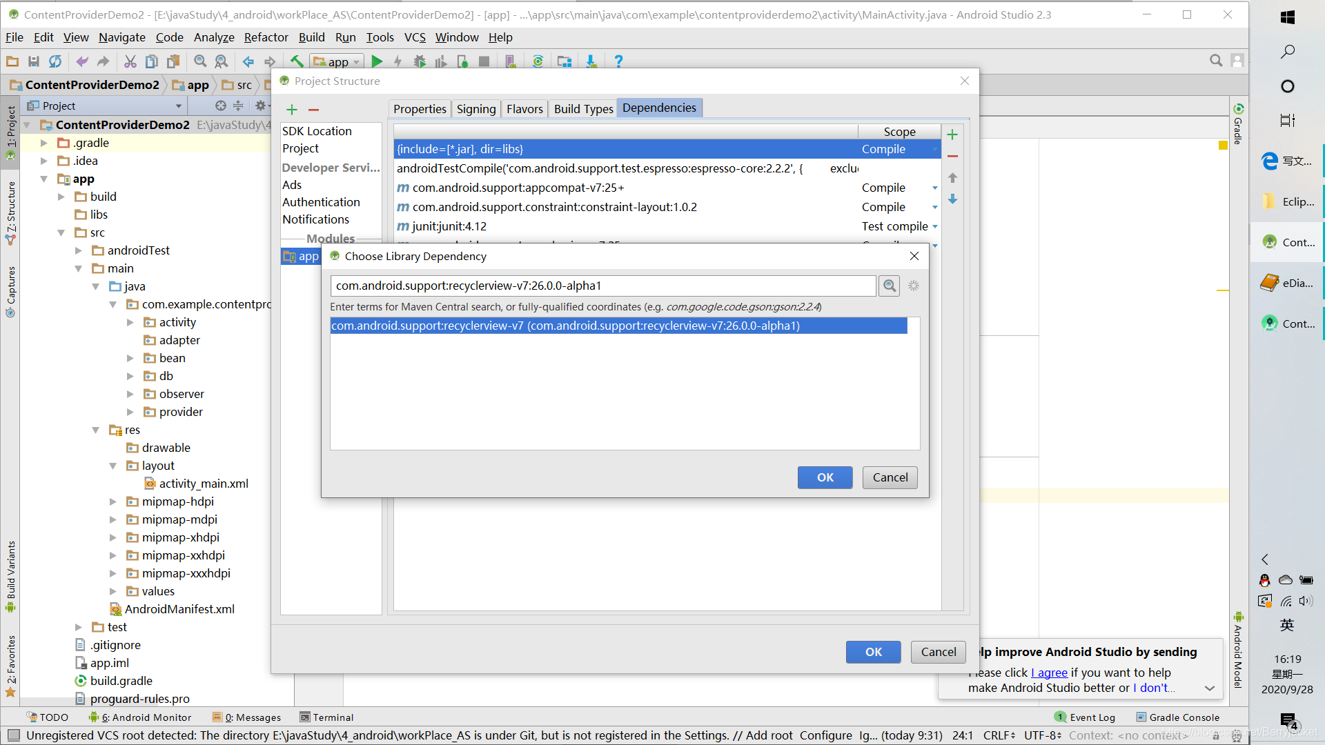Open Gradle Console tool window

coord(1178,717)
